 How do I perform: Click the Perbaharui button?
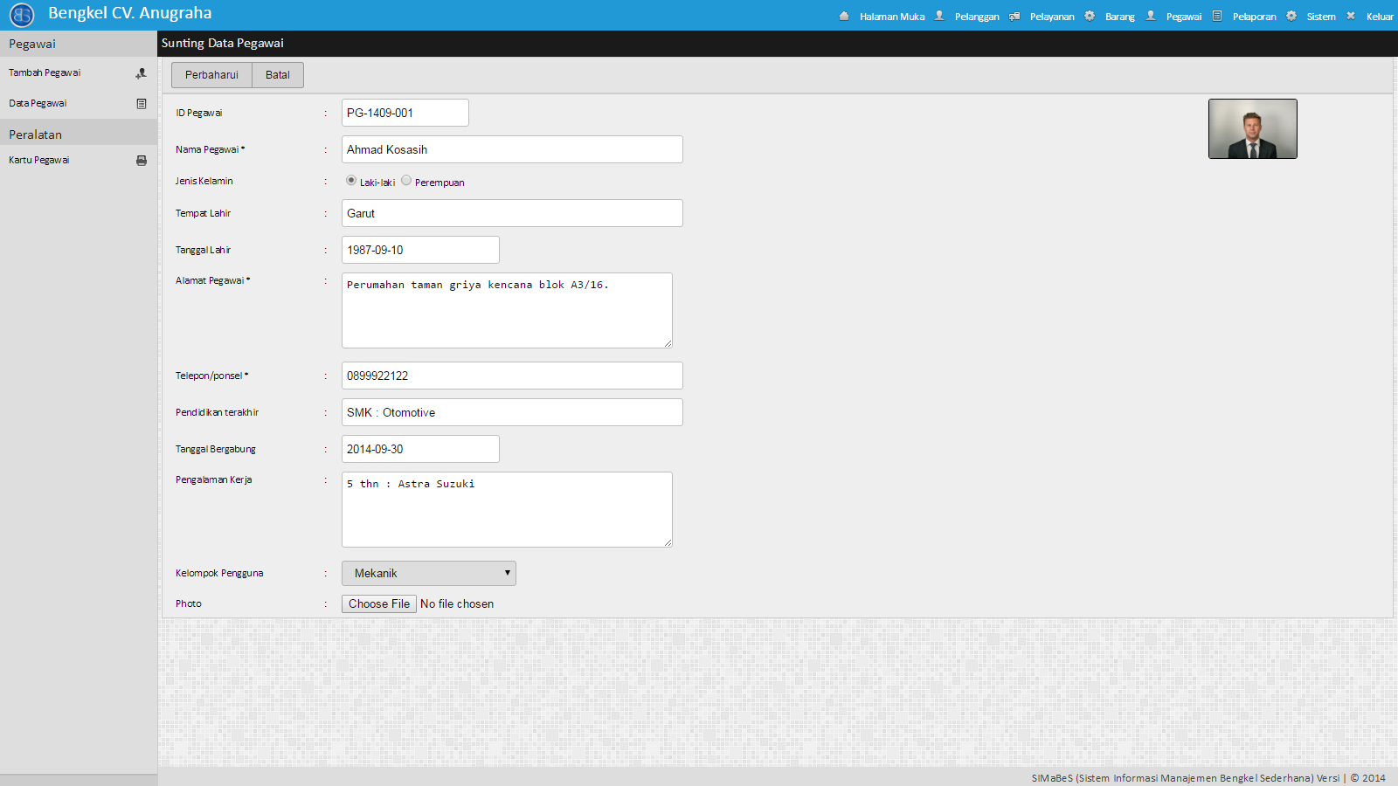[x=211, y=75]
